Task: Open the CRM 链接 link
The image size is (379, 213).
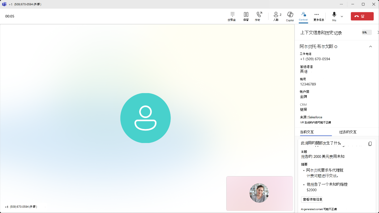Action: click(304, 109)
